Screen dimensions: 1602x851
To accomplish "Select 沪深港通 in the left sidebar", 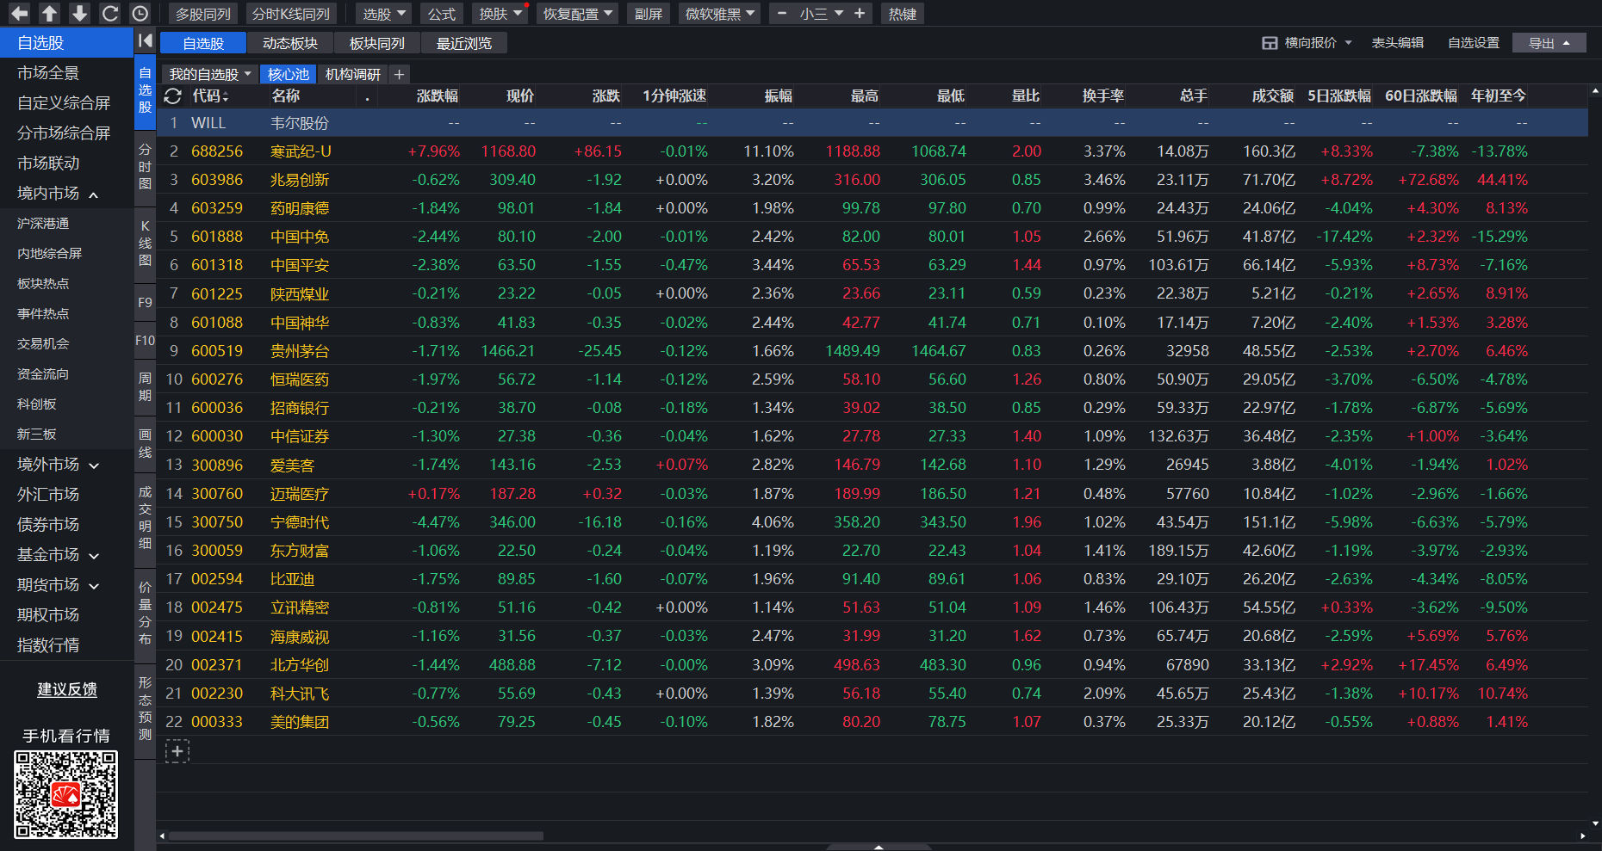I will coord(66,224).
